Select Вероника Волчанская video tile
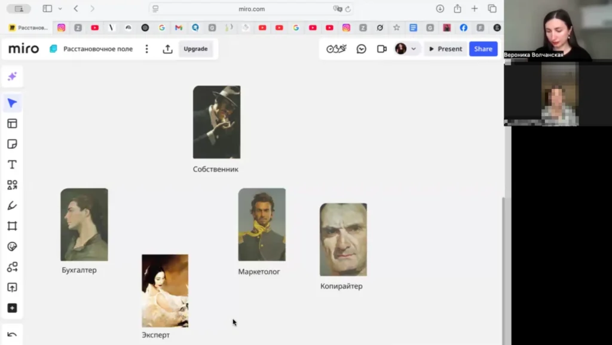 pos(558,30)
